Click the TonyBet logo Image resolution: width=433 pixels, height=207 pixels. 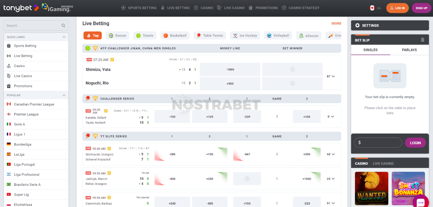point(21,8)
